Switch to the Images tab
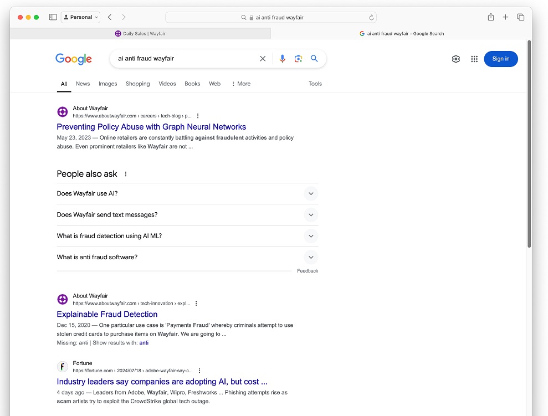This screenshot has height=416, width=548. click(x=107, y=84)
